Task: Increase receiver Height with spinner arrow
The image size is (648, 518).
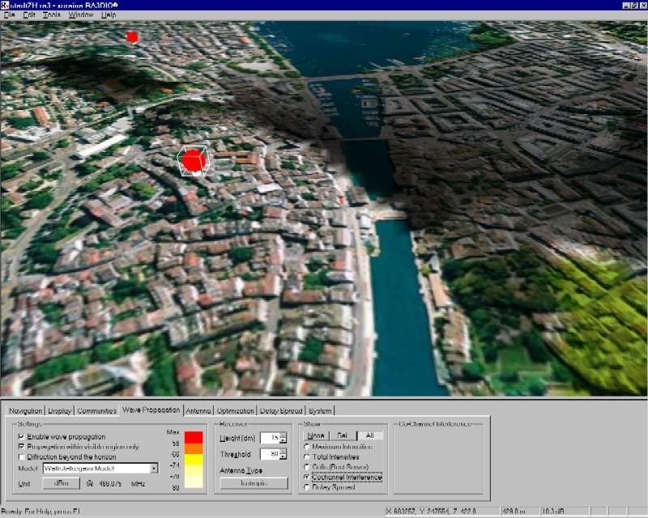Action: pos(283,434)
